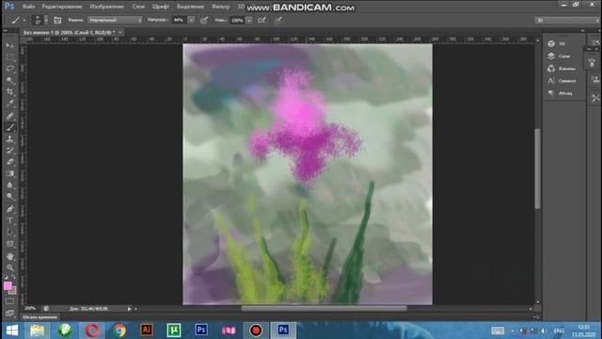602x339 pixels.
Task: Select the Dodge tool
Action: click(x=10, y=197)
